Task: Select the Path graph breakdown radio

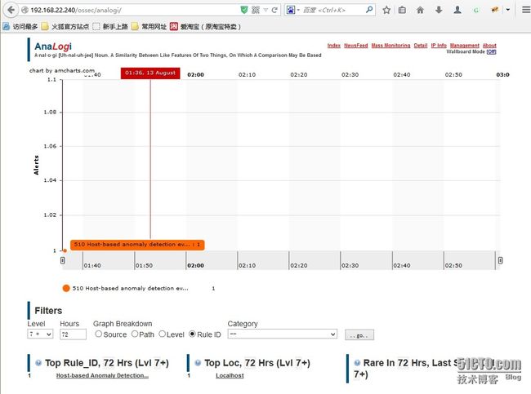Action: [135, 334]
